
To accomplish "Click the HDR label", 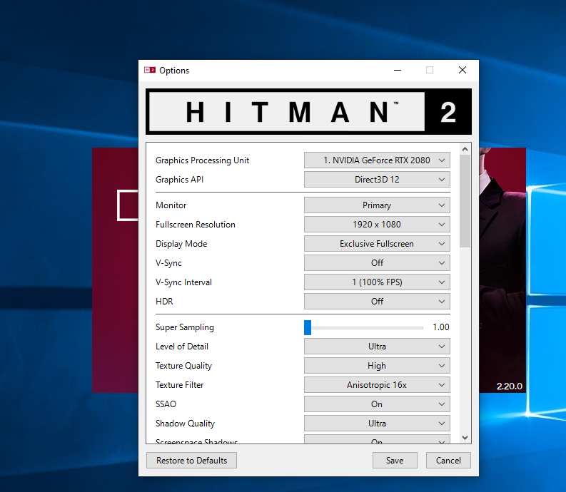I will click(x=164, y=301).
